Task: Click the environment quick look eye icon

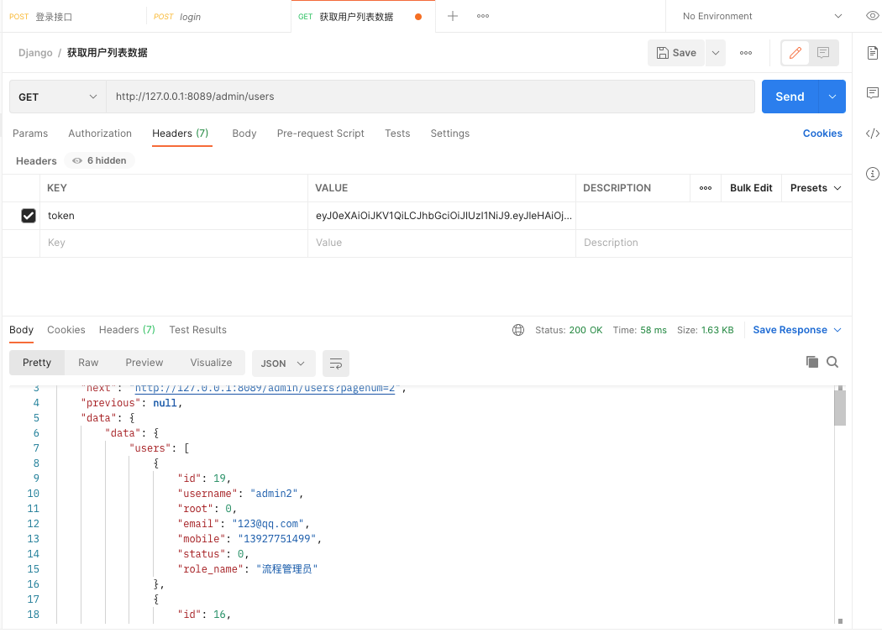Action: tap(872, 16)
